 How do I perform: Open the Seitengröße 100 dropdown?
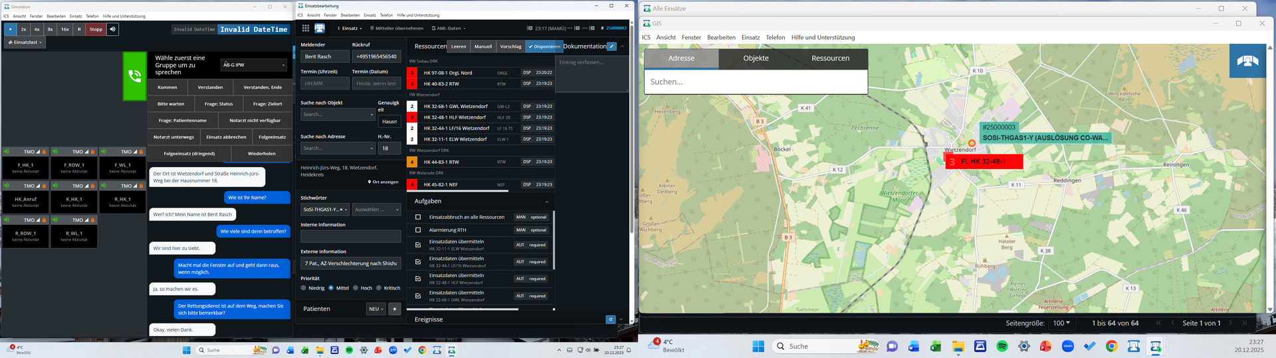coord(1061,323)
